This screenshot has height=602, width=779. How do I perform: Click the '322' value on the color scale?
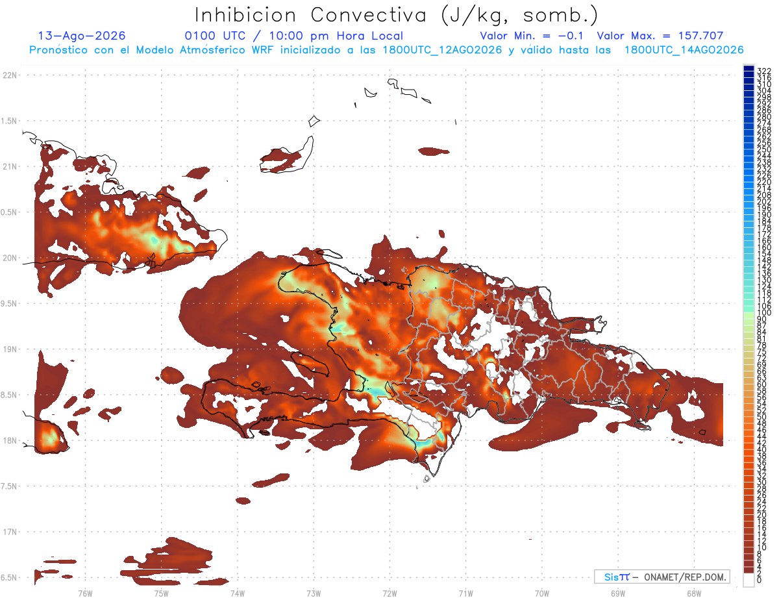pos(764,71)
